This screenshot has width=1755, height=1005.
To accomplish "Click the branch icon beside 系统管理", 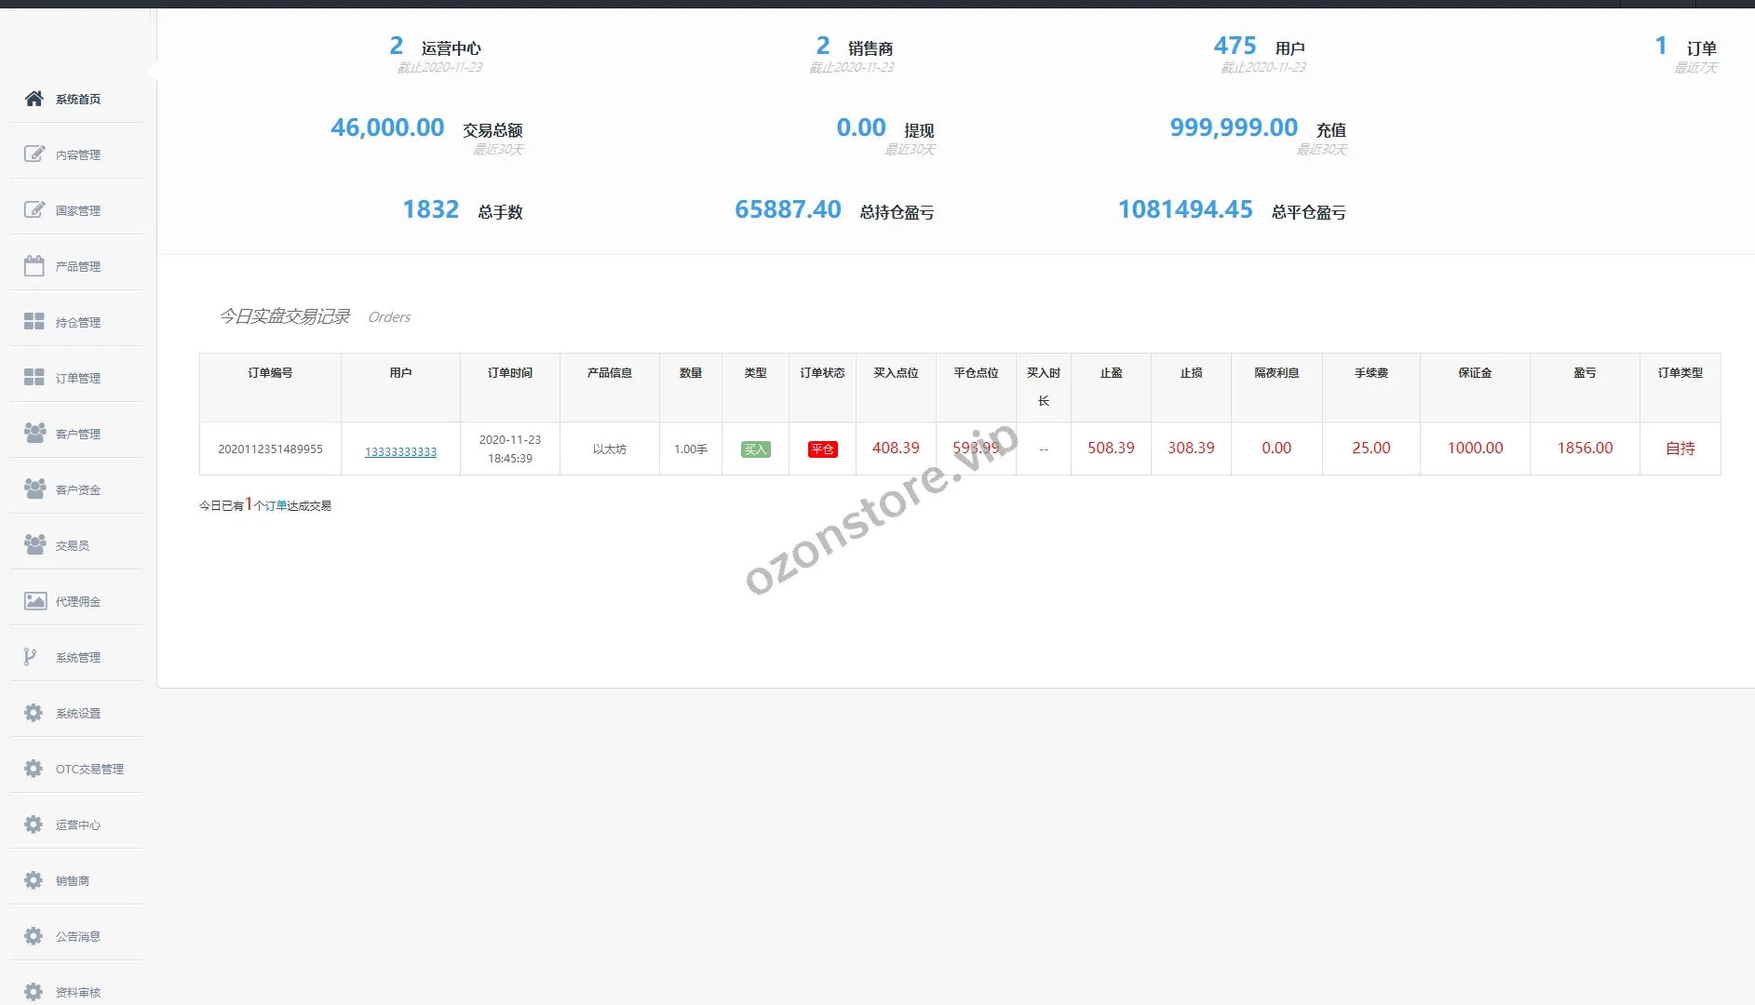I will coord(31,657).
